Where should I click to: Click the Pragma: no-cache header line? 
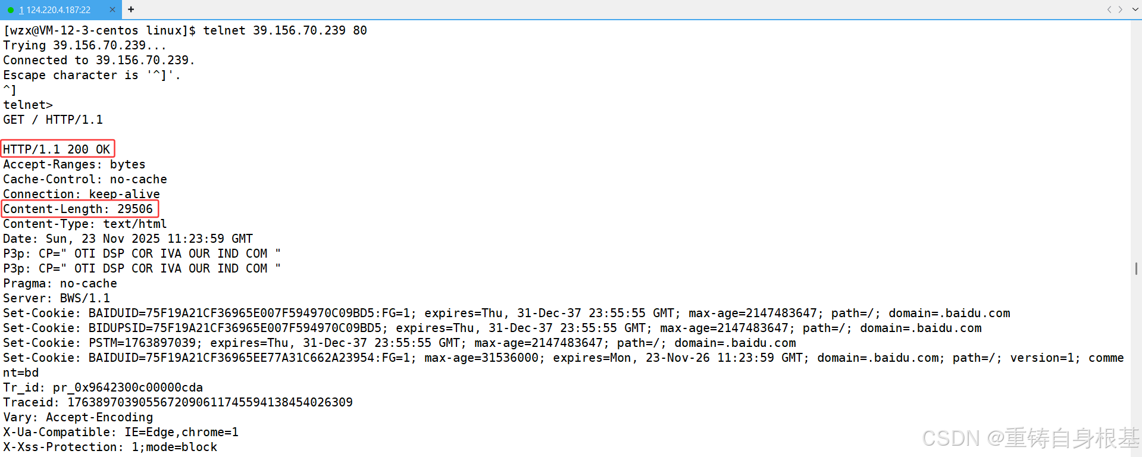tap(60, 283)
